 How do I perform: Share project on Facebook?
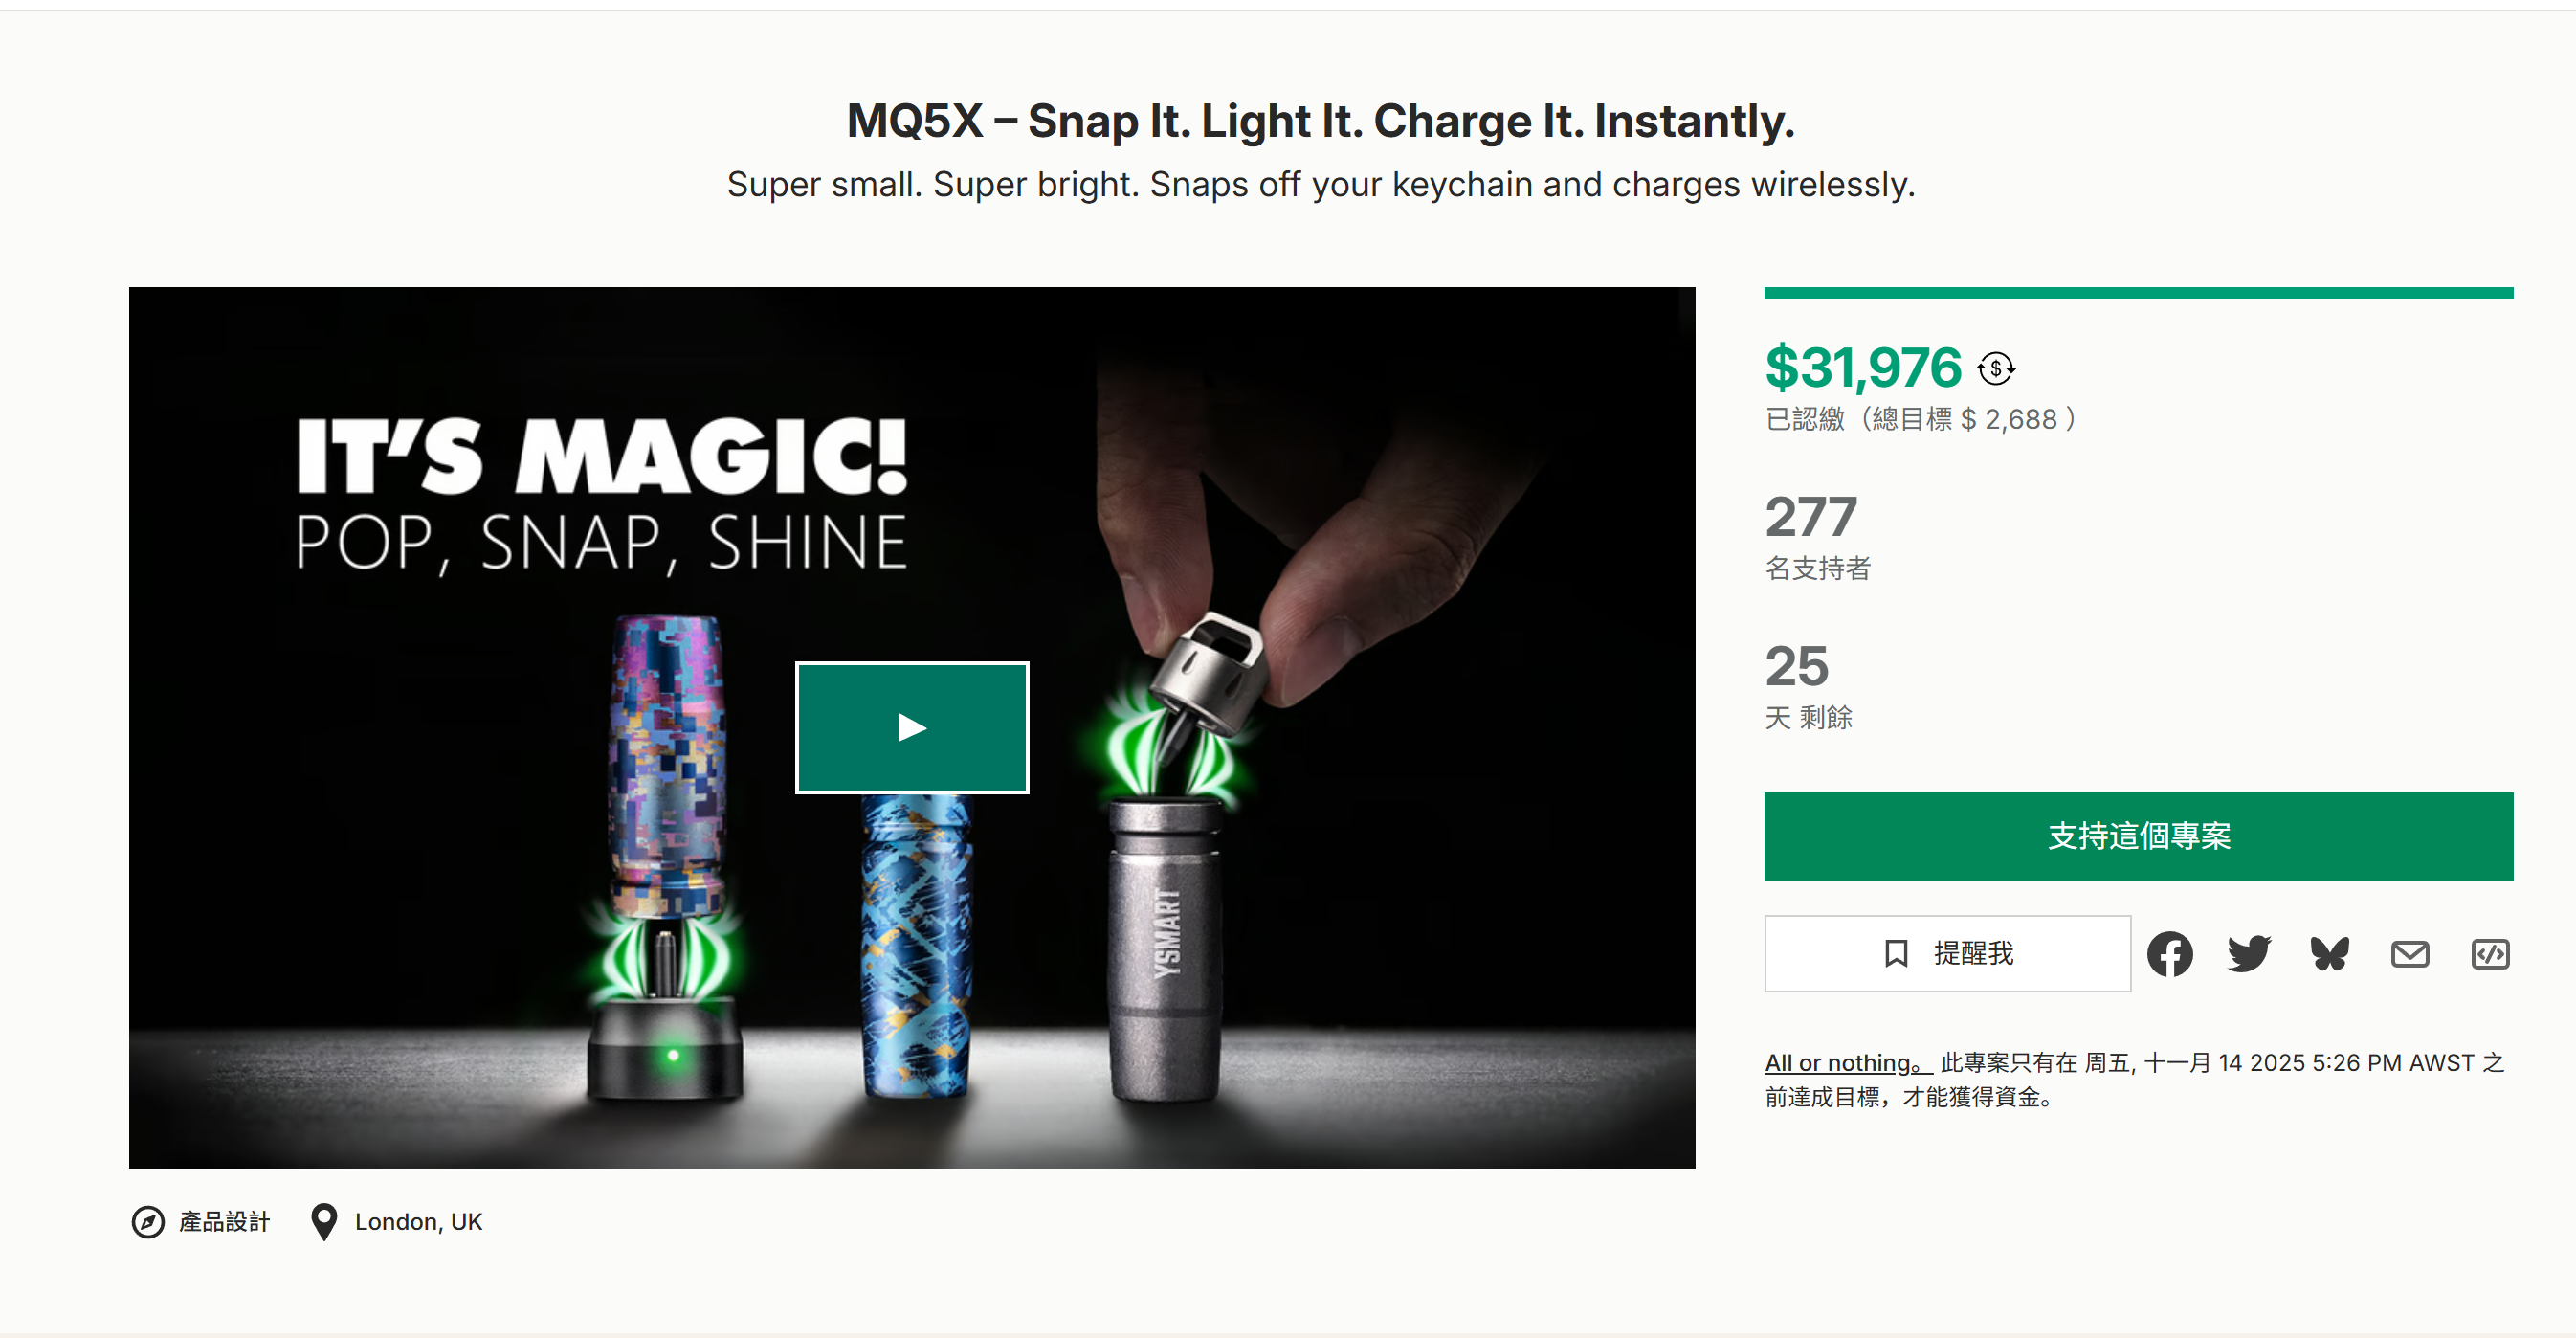click(2169, 953)
